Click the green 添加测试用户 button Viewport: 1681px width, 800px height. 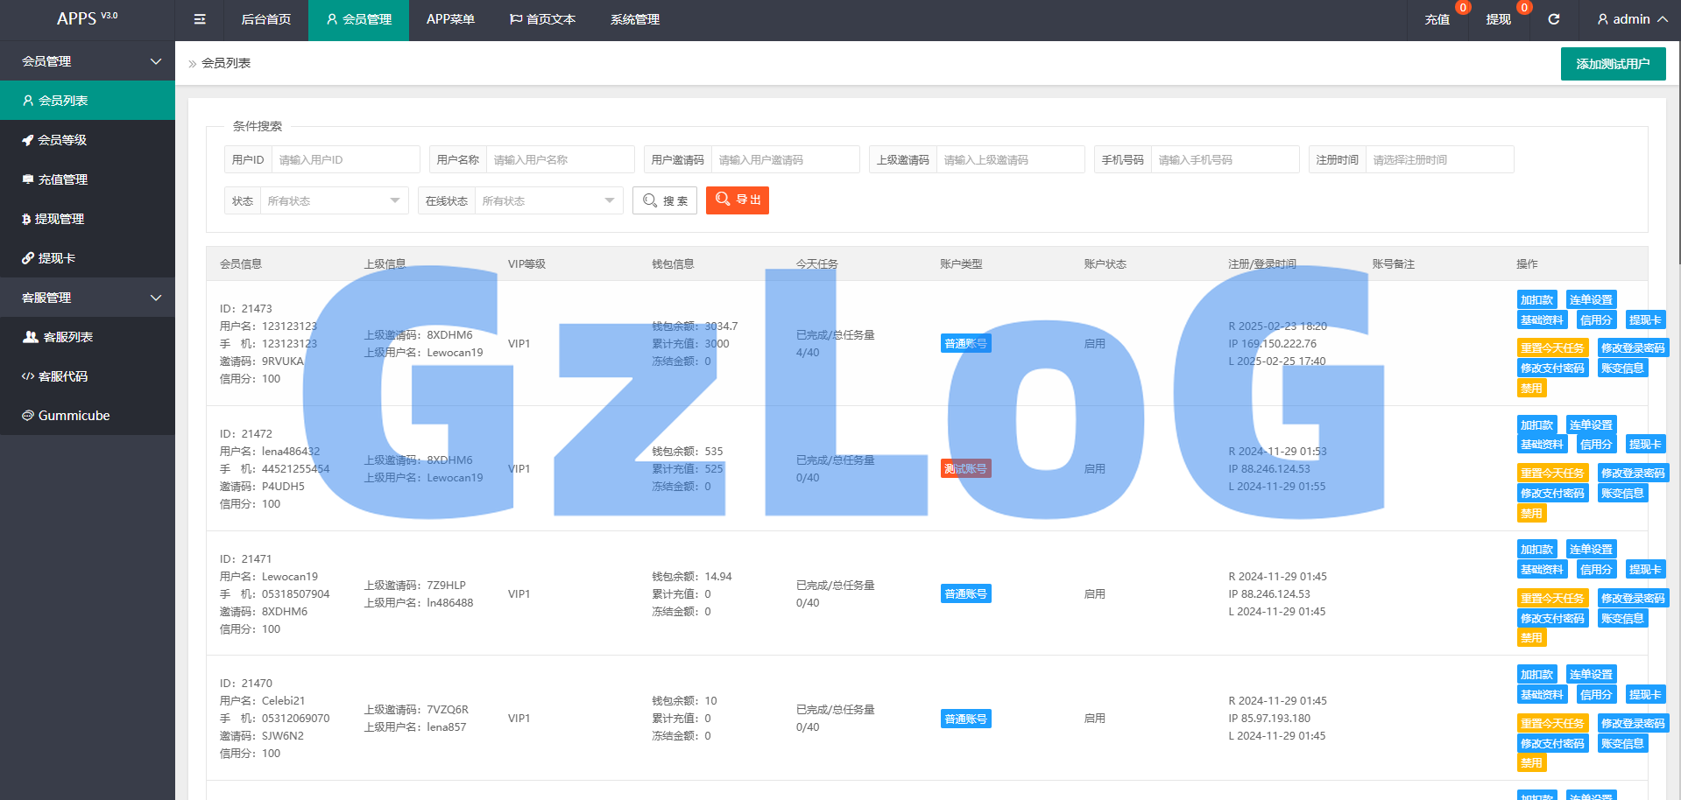pyautogui.click(x=1613, y=64)
